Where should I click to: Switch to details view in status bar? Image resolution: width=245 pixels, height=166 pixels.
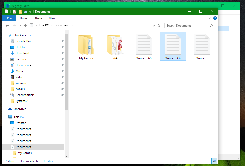pyautogui.click(x=209, y=161)
